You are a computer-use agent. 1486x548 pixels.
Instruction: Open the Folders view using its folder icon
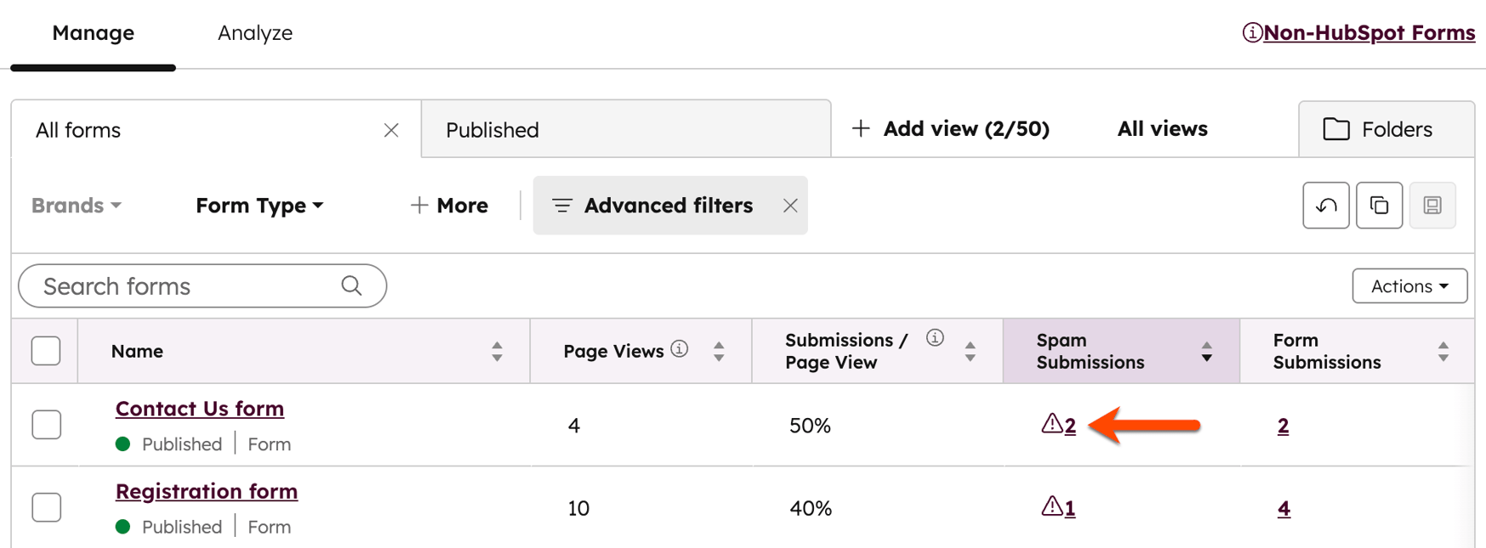click(x=1336, y=128)
